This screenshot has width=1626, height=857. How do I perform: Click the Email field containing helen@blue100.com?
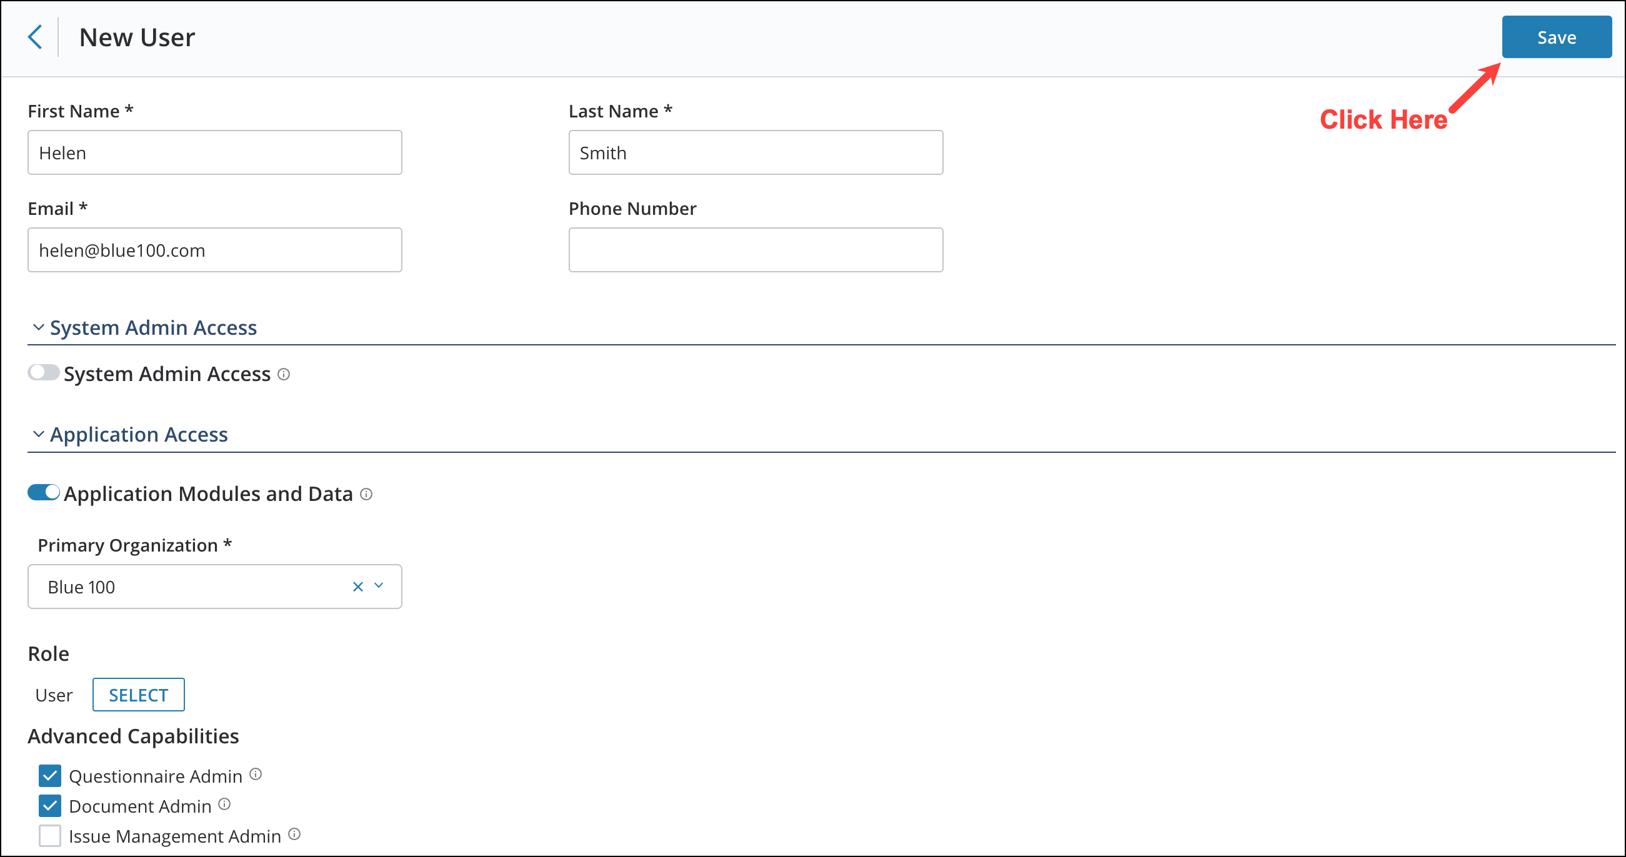(x=214, y=249)
